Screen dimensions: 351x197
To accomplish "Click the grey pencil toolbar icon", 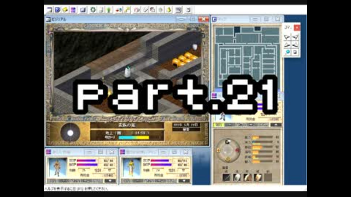I will (x=145, y=10).
